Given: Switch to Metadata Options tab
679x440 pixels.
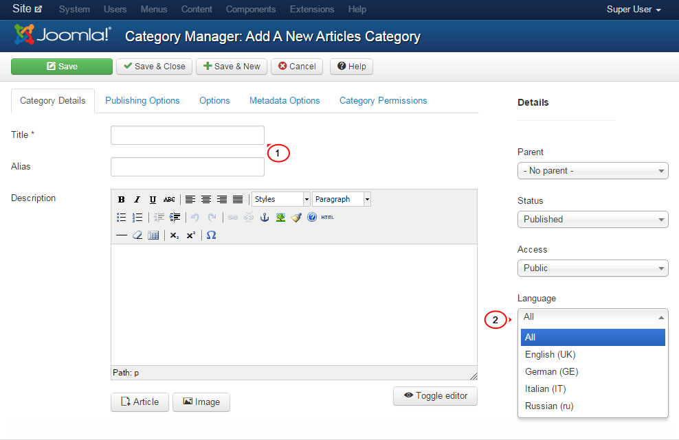Looking at the screenshot, I should (x=285, y=100).
